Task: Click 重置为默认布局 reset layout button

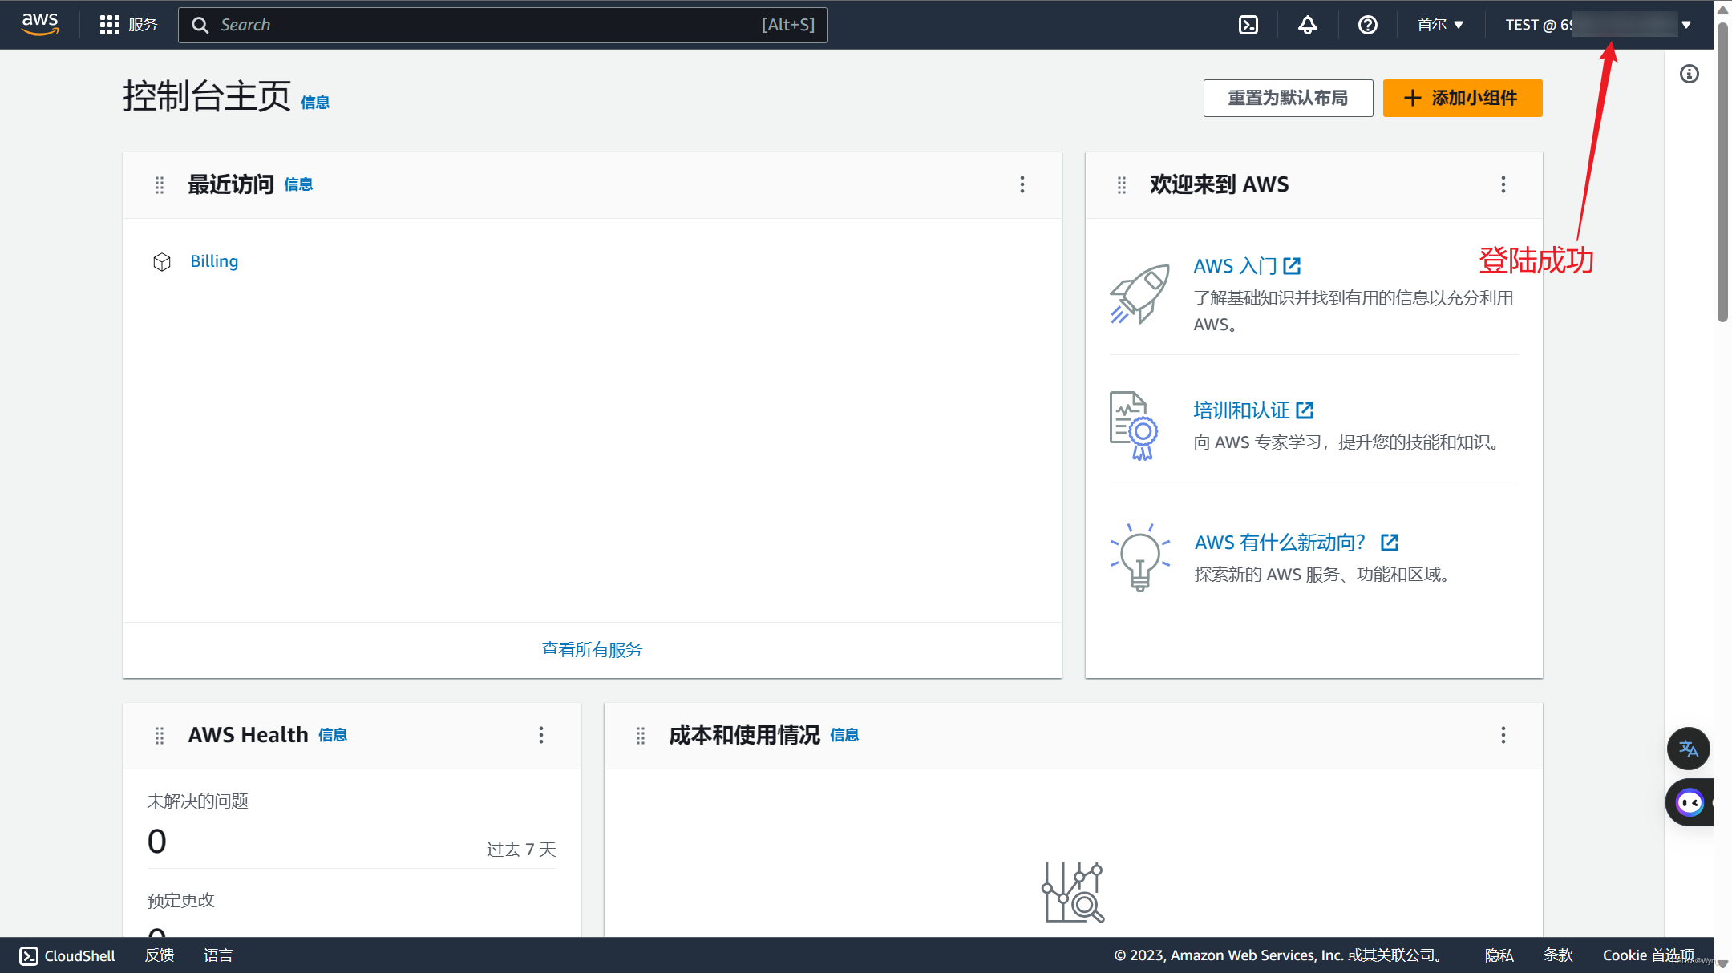Action: 1289,98
